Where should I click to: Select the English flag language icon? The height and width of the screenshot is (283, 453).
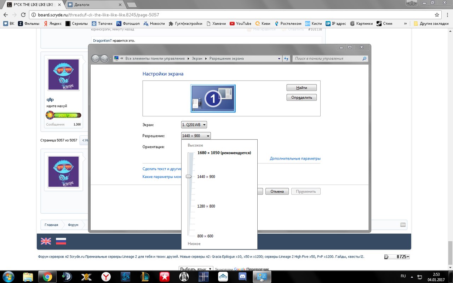coord(46,241)
